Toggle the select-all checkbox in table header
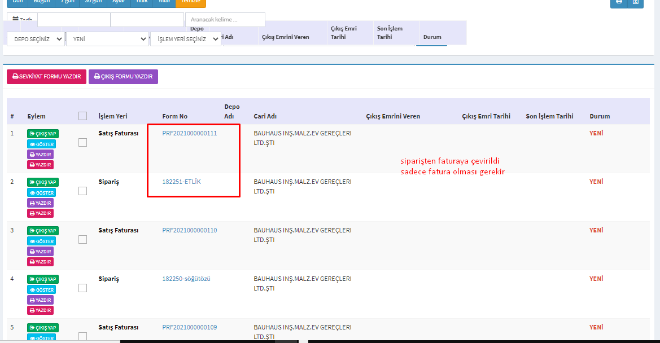660x343 pixels. (x=83, y=116)
